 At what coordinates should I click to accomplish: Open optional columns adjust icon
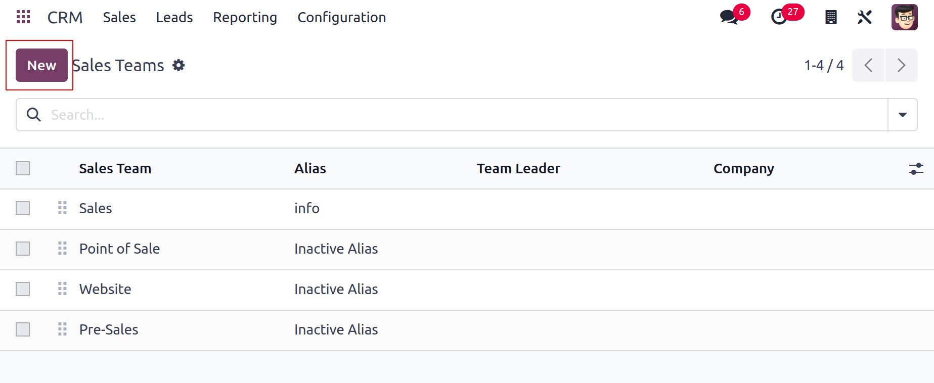pyautogui.click(x=916, y=169)
